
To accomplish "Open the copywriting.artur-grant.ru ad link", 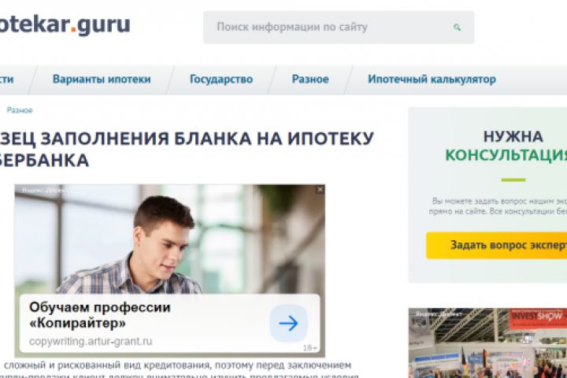I will point(91,342).
